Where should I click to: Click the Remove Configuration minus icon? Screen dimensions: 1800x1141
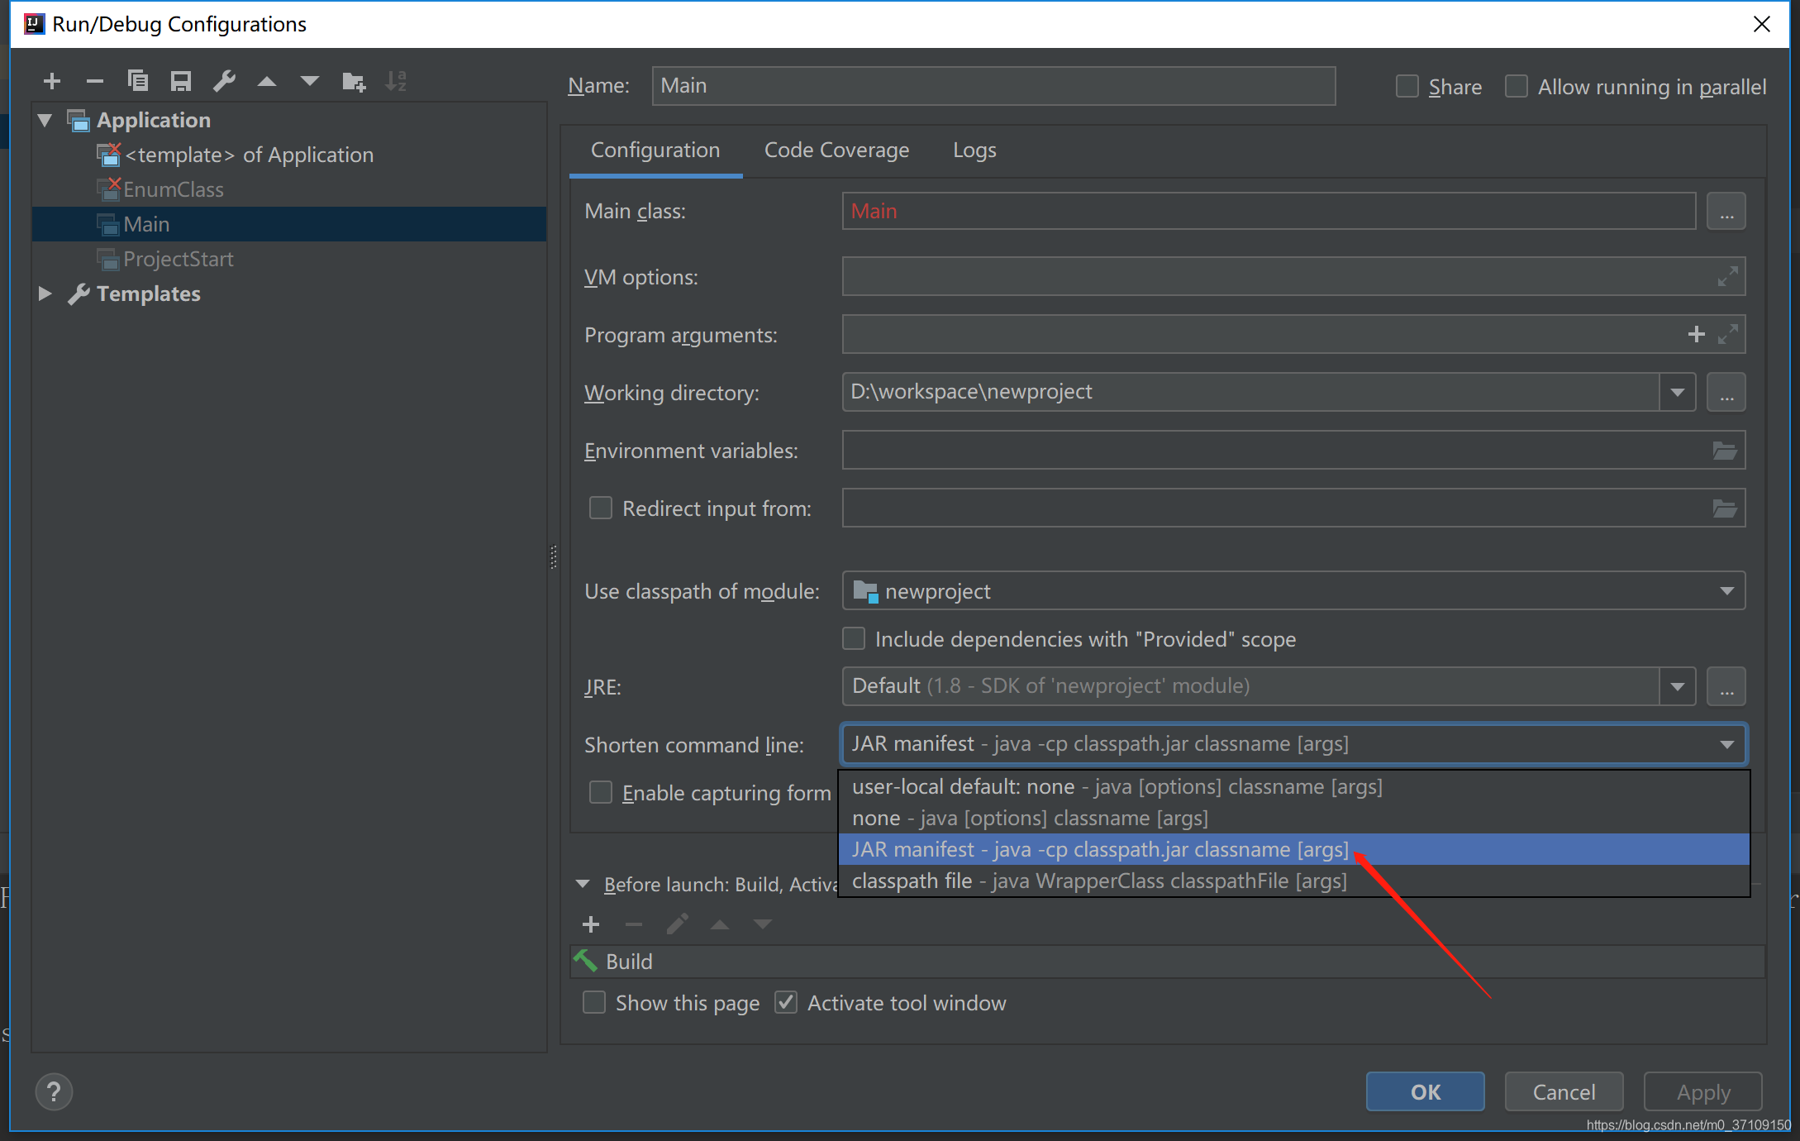pos(95,81)
